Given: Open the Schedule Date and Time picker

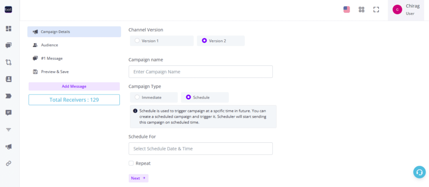Looking at the screenshot, I should [x=201, y=149].
